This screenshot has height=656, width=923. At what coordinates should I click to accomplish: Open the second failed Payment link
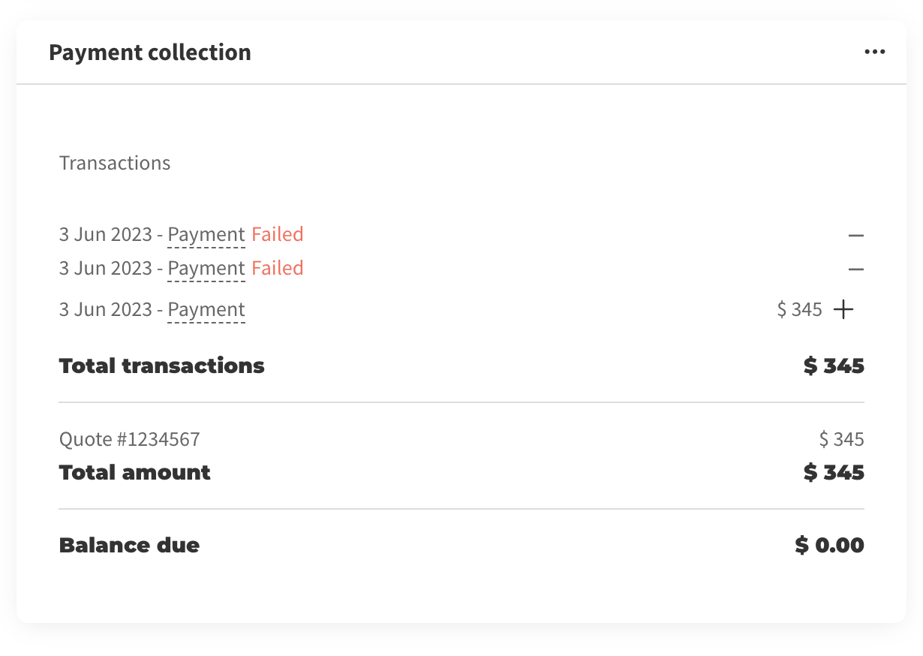click(206, 269)
